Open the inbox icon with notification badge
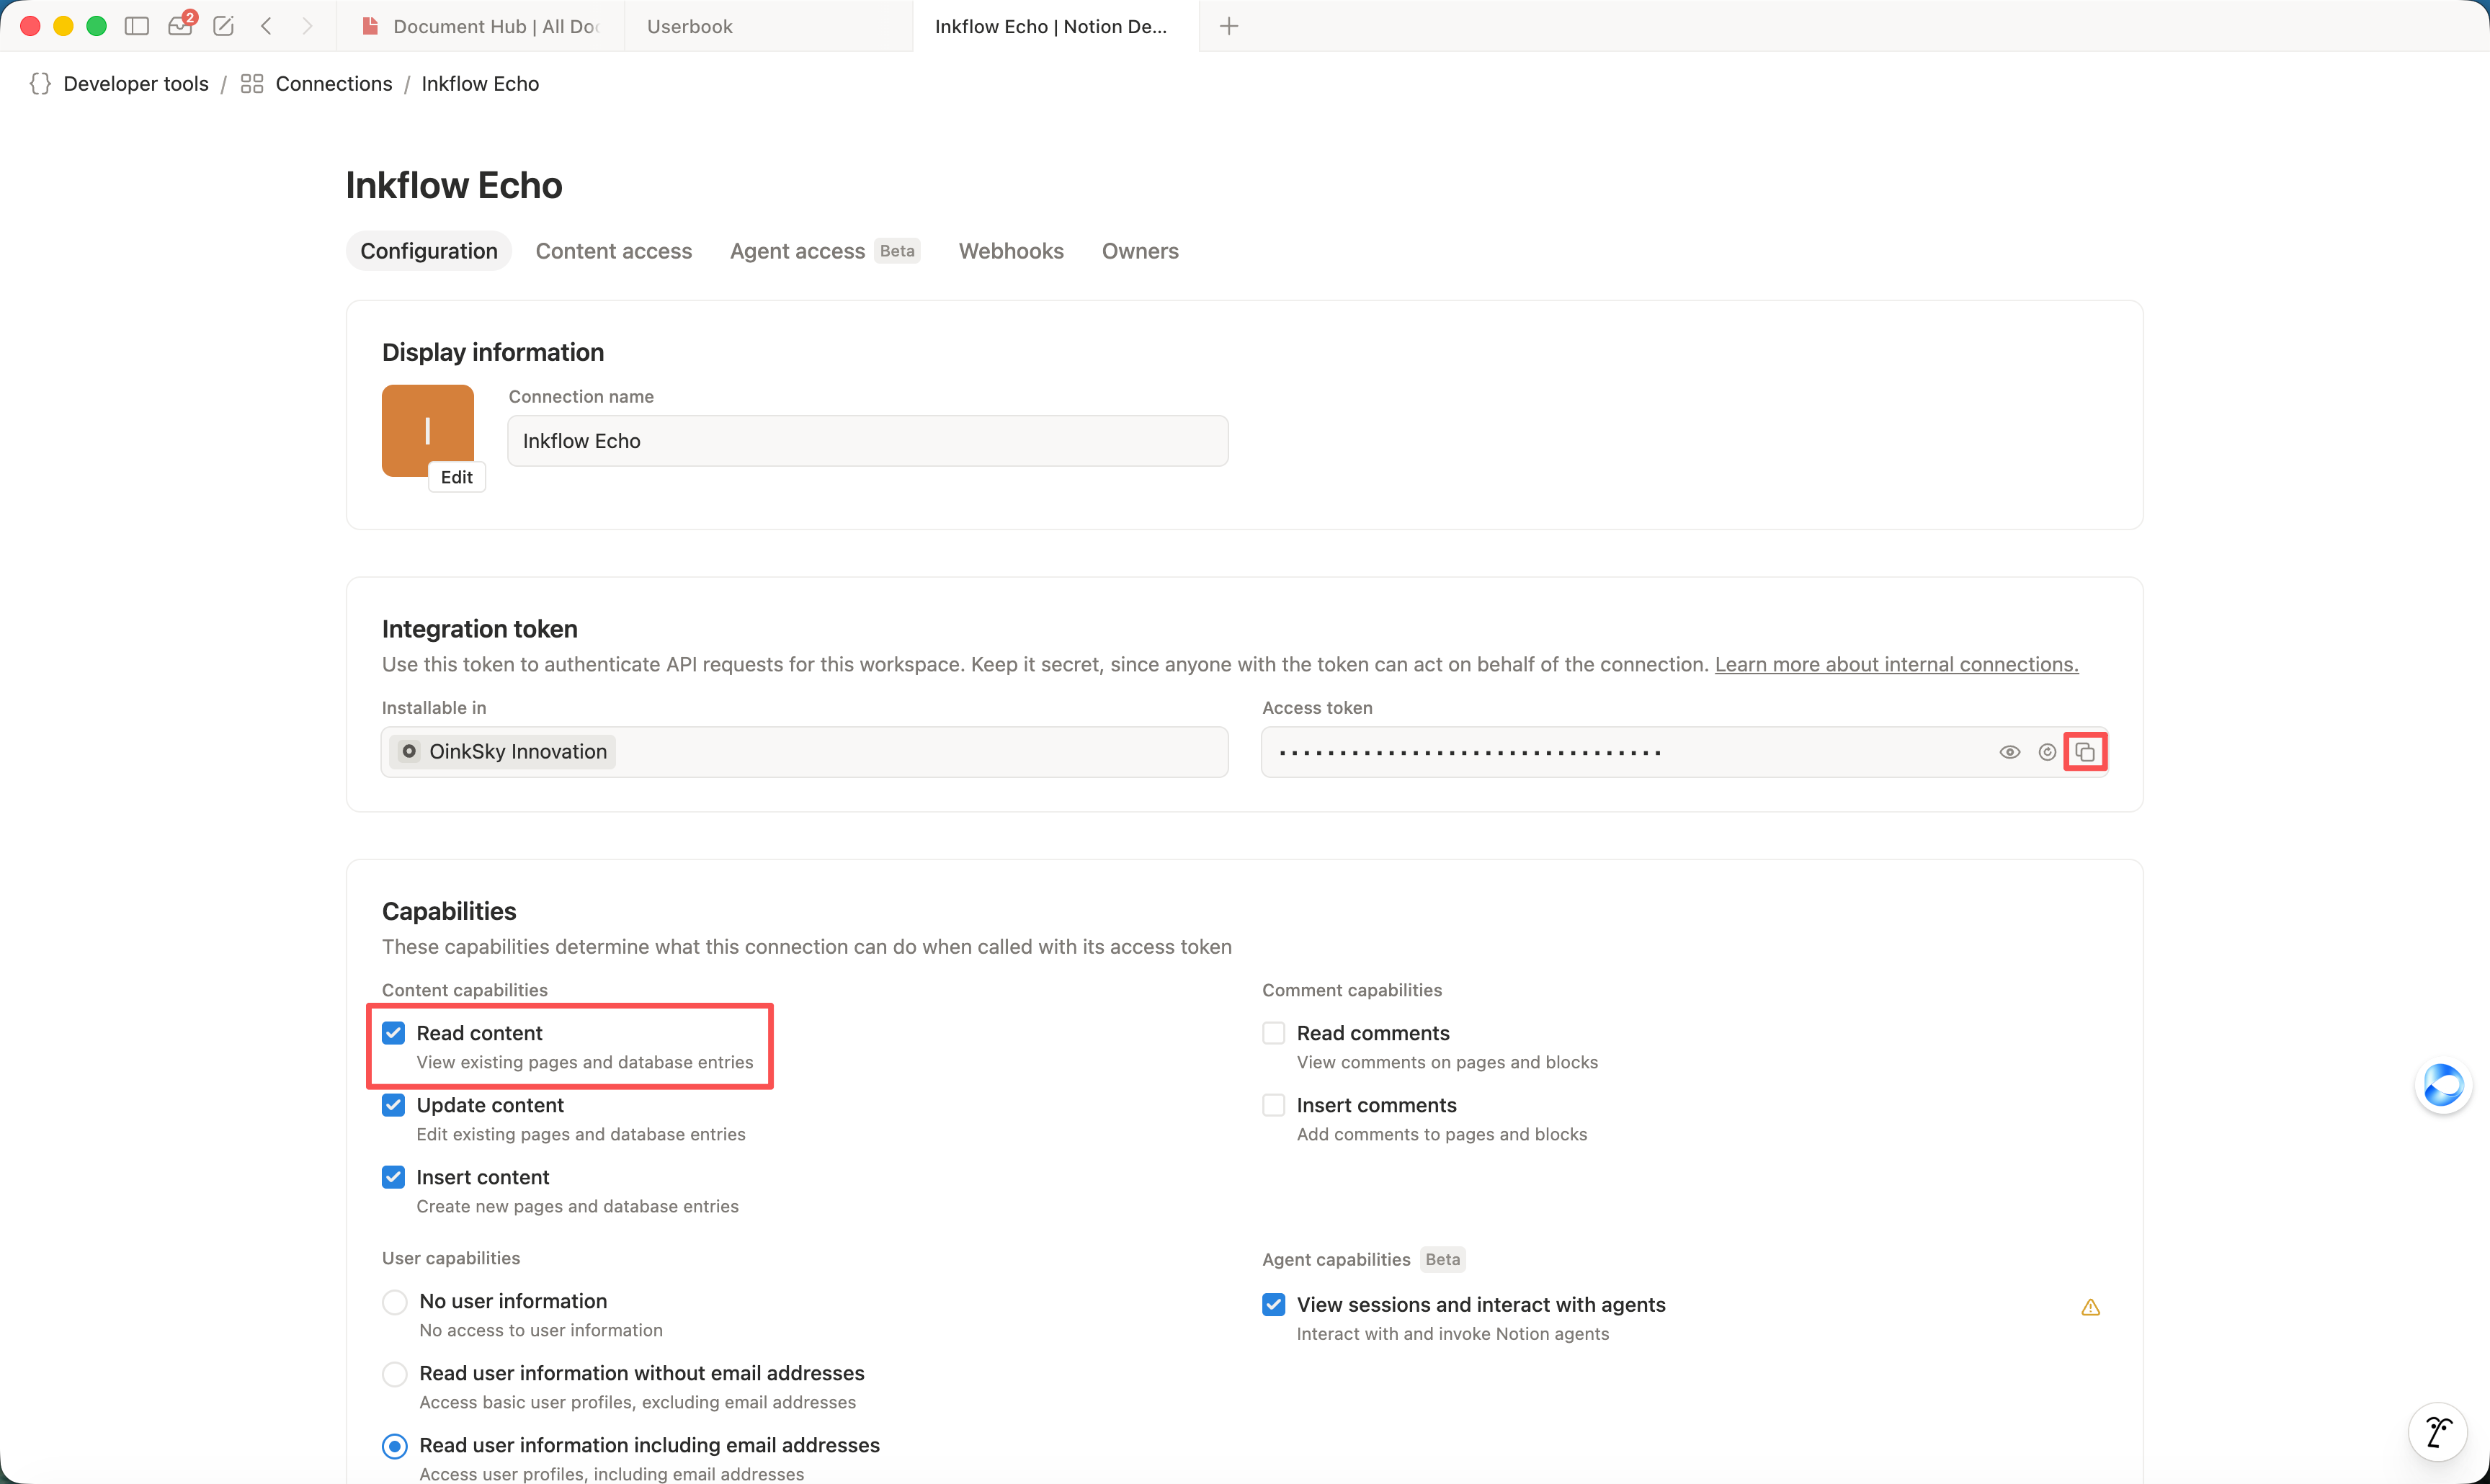2490x1484 pixels. (181, 25)
